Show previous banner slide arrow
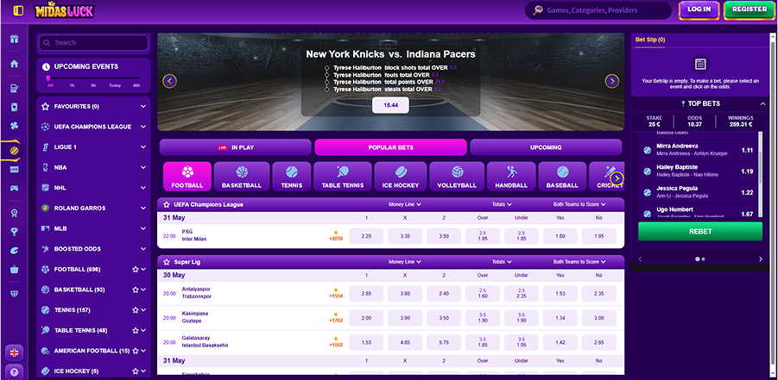This screenshot has height=380, width=778. tap(170, 81)
